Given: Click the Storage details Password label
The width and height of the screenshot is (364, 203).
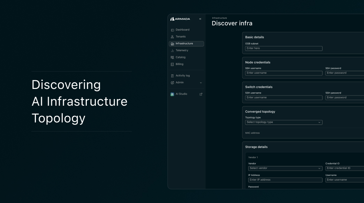Looking at the screenshot, I should (253, 187).
